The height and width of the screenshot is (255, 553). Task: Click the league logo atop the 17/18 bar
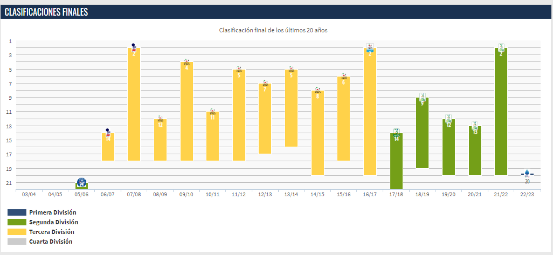396,133
